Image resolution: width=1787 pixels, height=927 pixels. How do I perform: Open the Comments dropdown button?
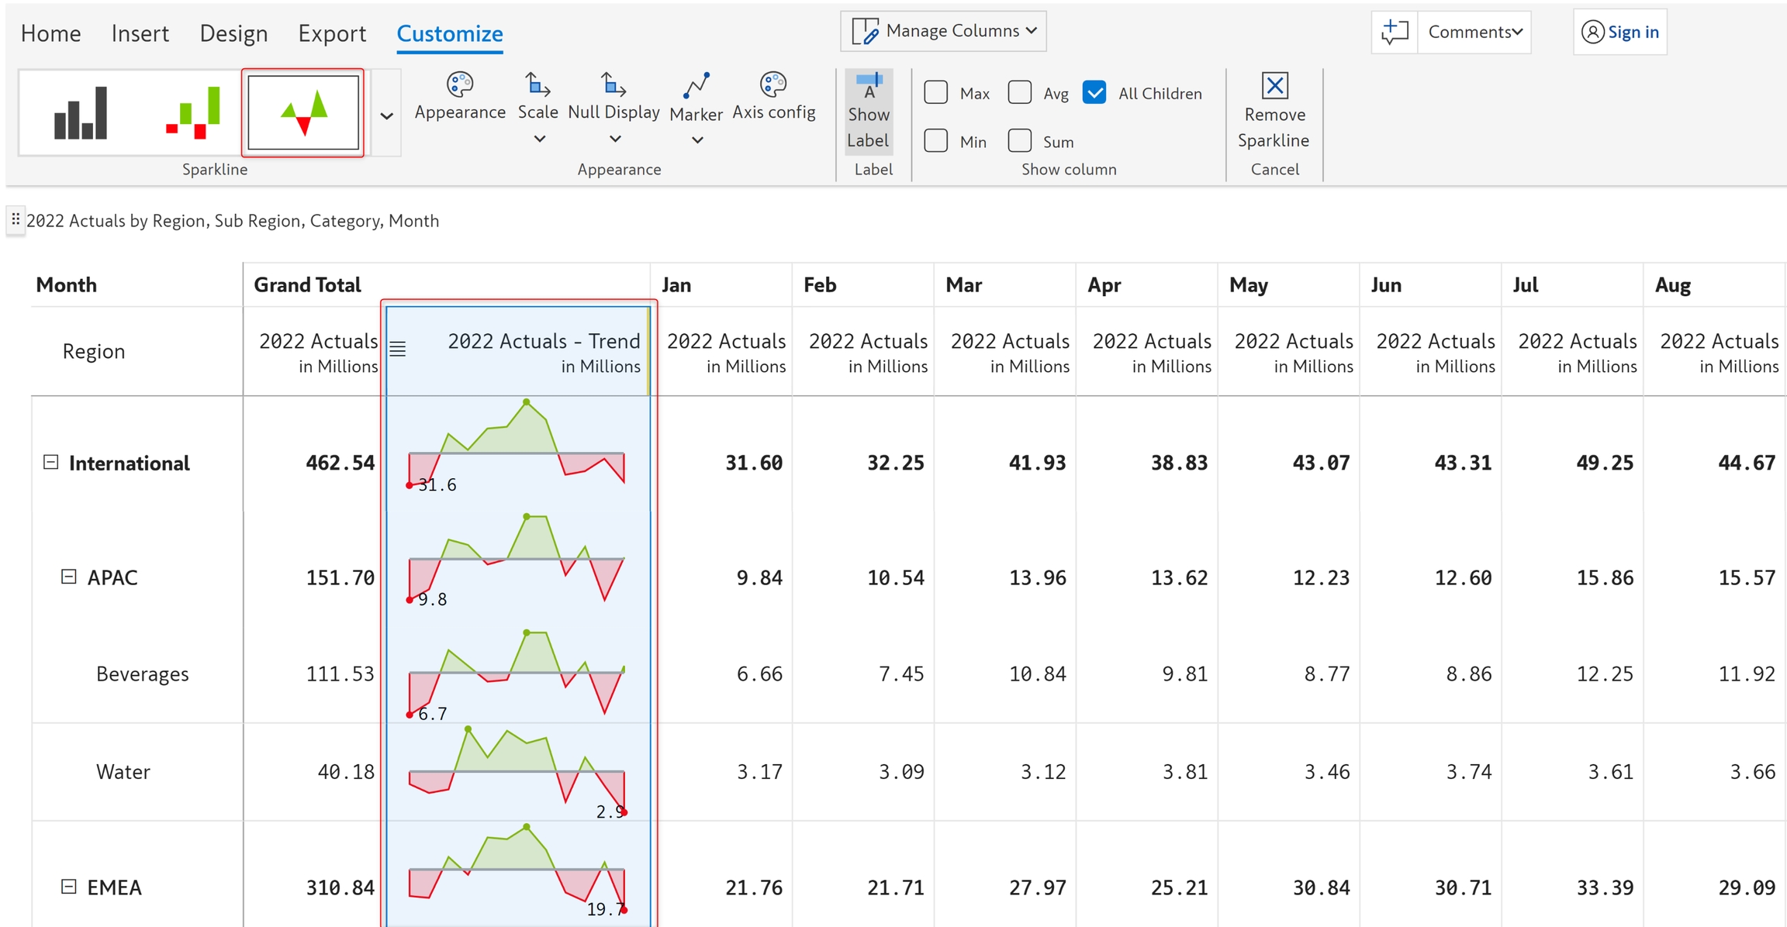pyautogui.click(x=1474, y=32)
